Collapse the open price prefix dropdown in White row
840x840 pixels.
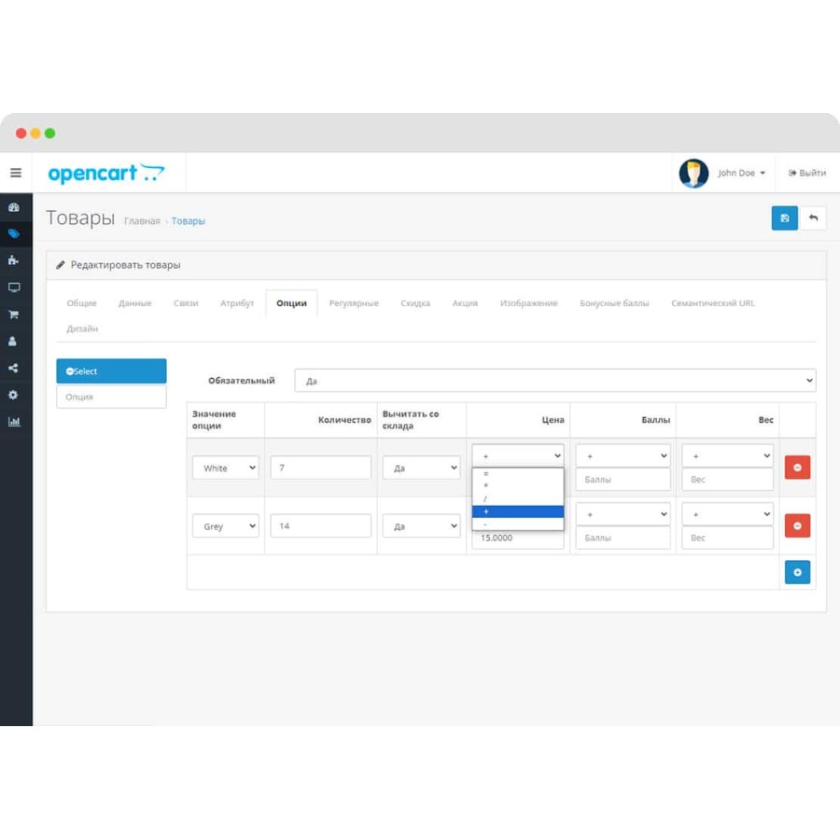pos(517,455)
